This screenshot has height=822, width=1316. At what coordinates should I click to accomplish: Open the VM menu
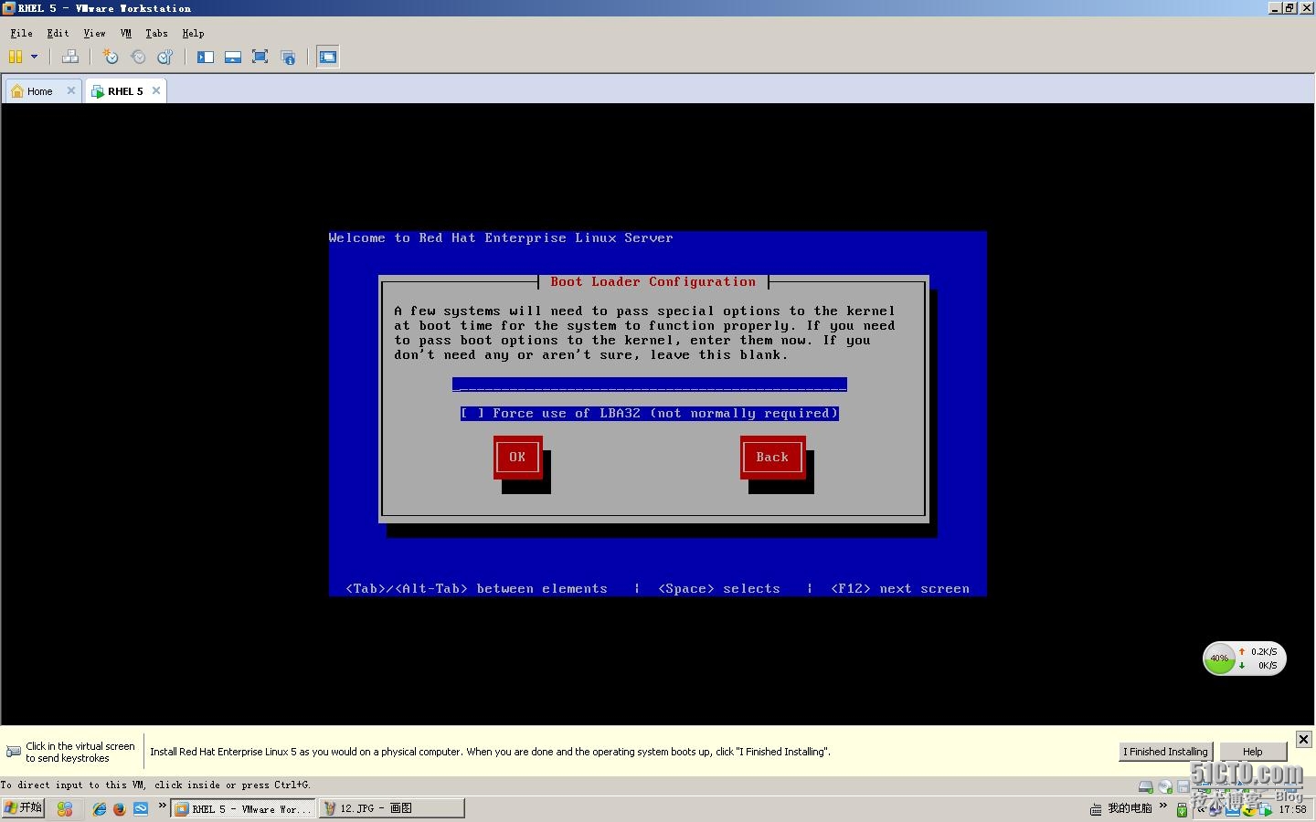point(126,33)
